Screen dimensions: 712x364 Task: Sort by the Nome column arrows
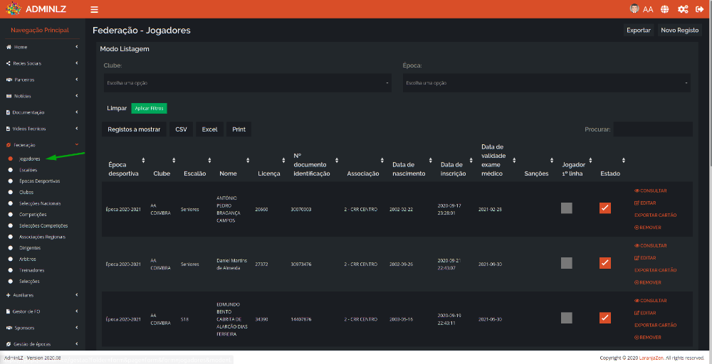click(248, 160)
